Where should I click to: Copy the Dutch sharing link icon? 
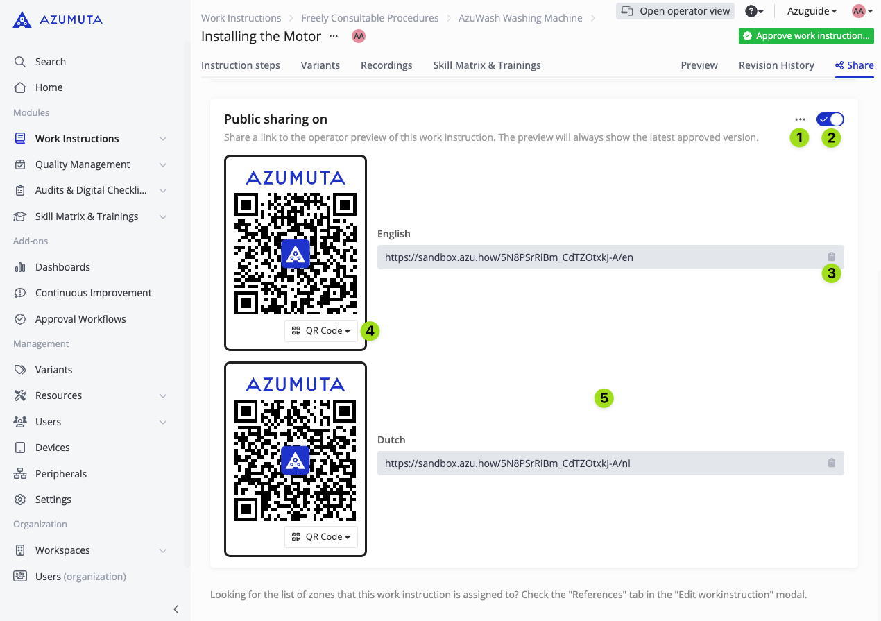(x=832, y=463)
